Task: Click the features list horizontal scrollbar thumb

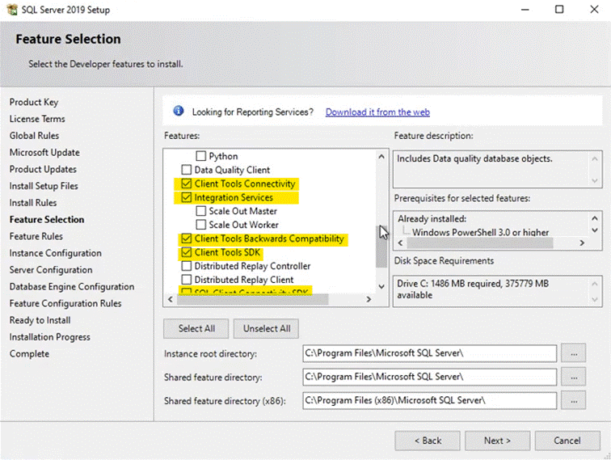Action: [x=252, y=299]
